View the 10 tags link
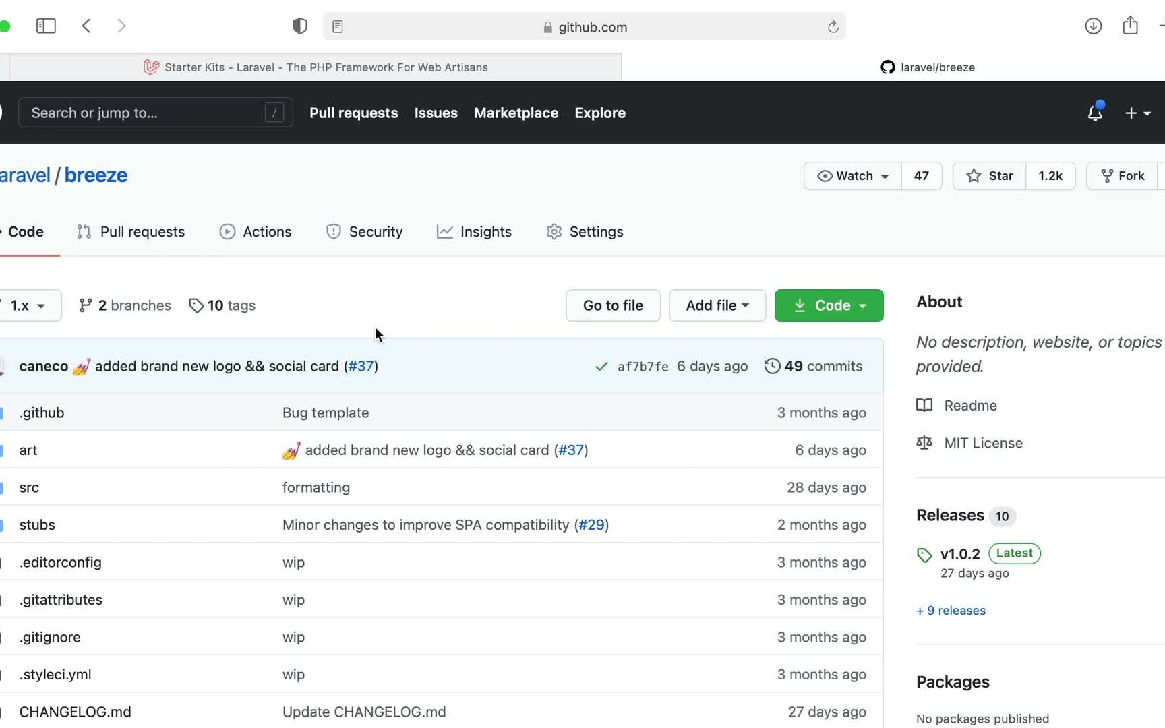This screenshot has height=728, width=1165. [222, 305]
